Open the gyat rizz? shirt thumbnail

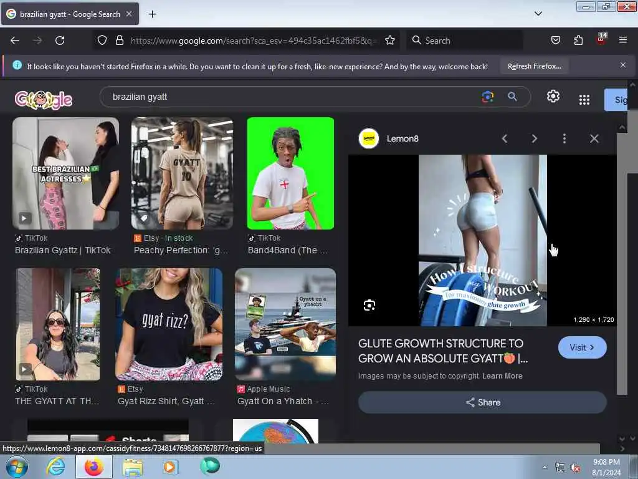[169, 324]
